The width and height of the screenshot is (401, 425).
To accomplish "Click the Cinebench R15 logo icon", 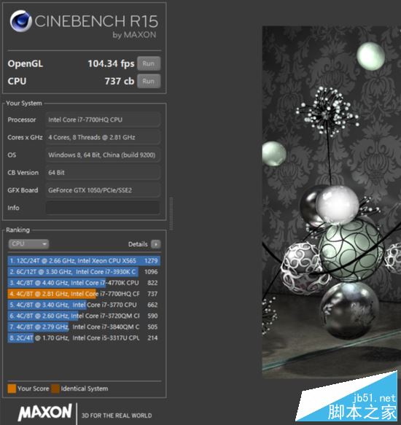I will click(x=20, y=21).
